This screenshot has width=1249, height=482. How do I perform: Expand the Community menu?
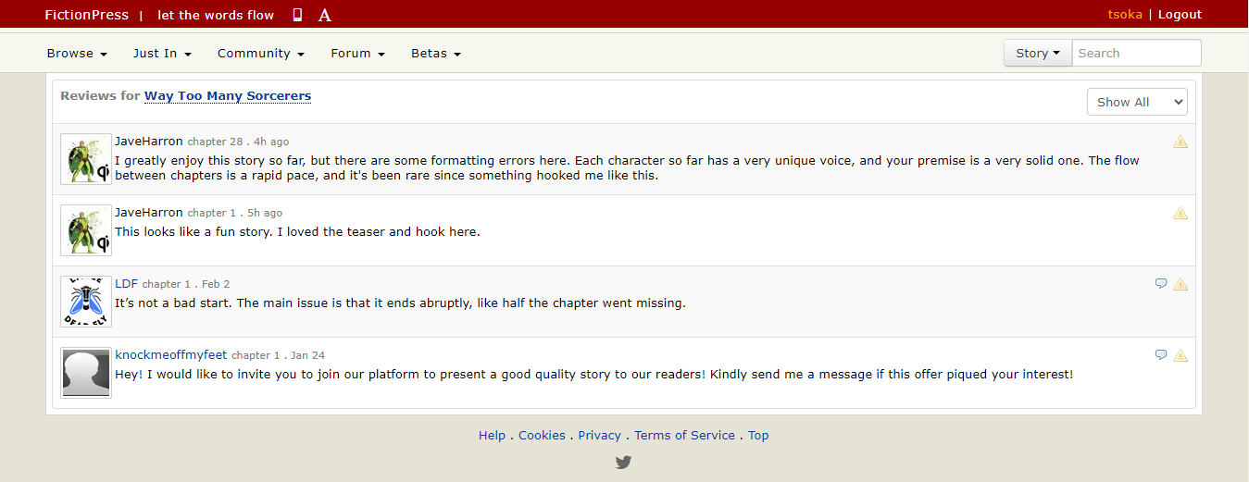(x=261, y=54)
